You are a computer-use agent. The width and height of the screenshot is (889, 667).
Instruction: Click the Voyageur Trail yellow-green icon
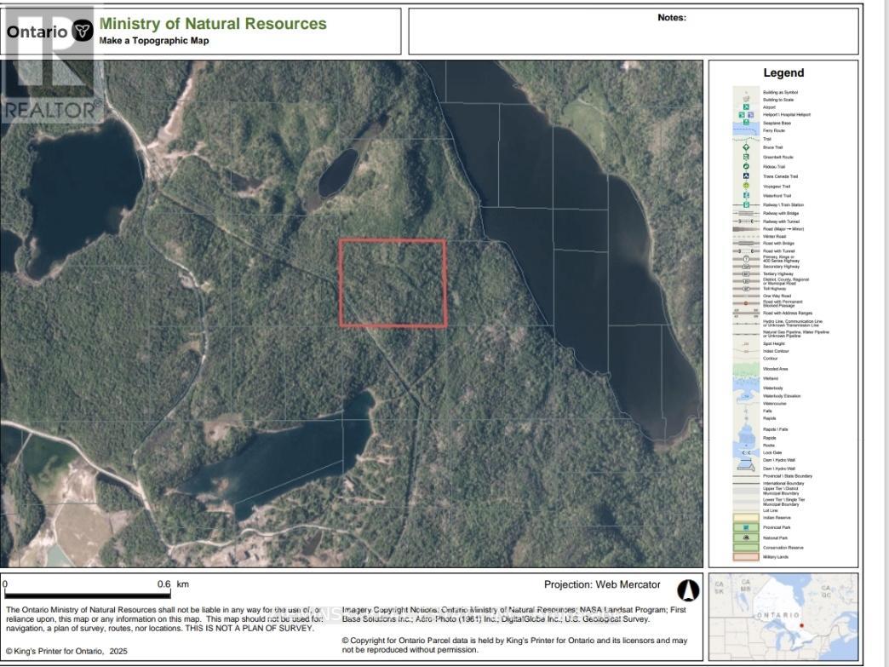[x=746, y=186]
